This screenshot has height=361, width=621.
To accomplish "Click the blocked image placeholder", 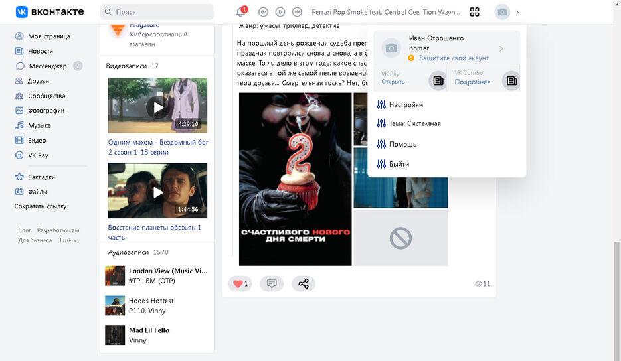I will (x=400, y=238).
